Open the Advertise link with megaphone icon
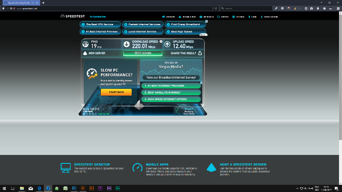 tap(168, 17)
